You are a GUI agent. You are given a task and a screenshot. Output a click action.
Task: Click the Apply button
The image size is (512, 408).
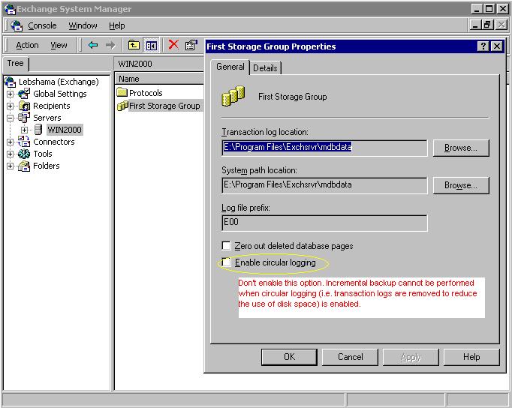click(x=411, y=357)
